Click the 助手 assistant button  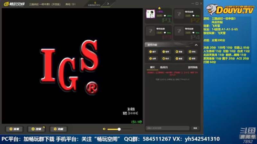click(166, 59)
